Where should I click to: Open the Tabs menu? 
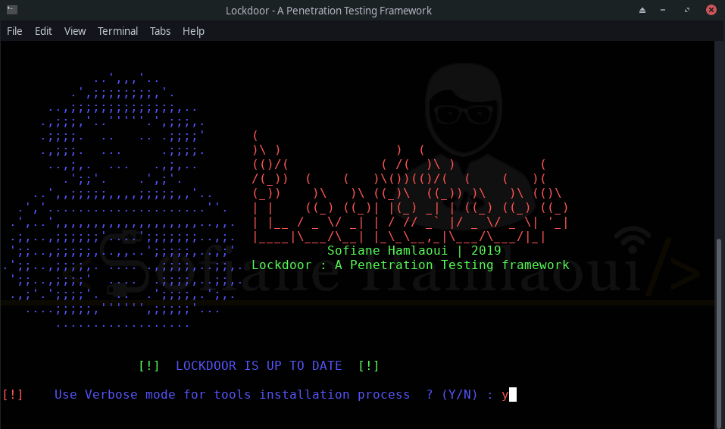point(160,31)
